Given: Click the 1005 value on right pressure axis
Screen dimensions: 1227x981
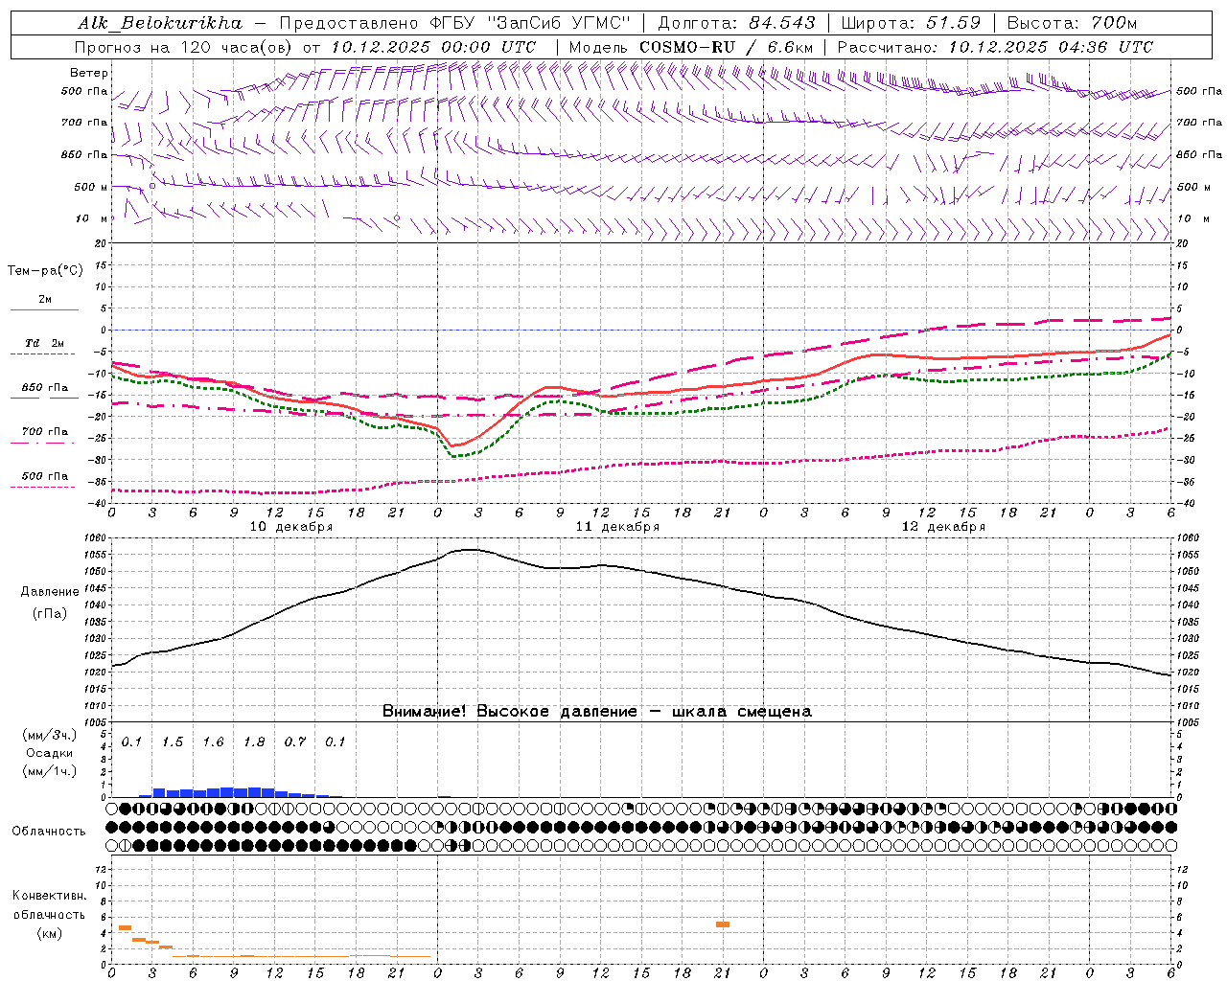Looking at the screenshot, I should pos(1187,722).
